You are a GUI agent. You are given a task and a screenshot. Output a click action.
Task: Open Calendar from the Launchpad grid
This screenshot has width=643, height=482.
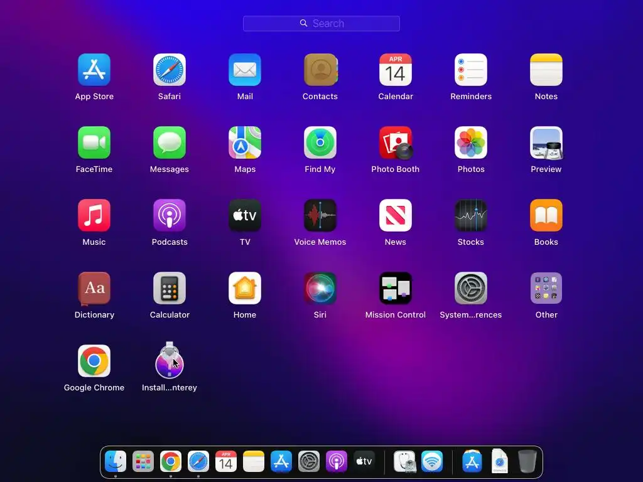coord(396,70)
